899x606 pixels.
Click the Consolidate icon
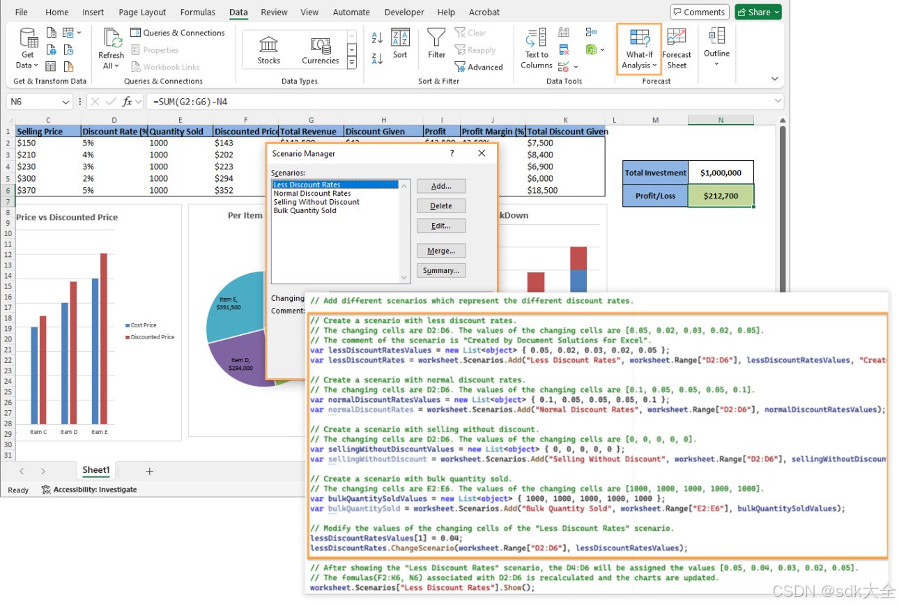coord(591,33)
